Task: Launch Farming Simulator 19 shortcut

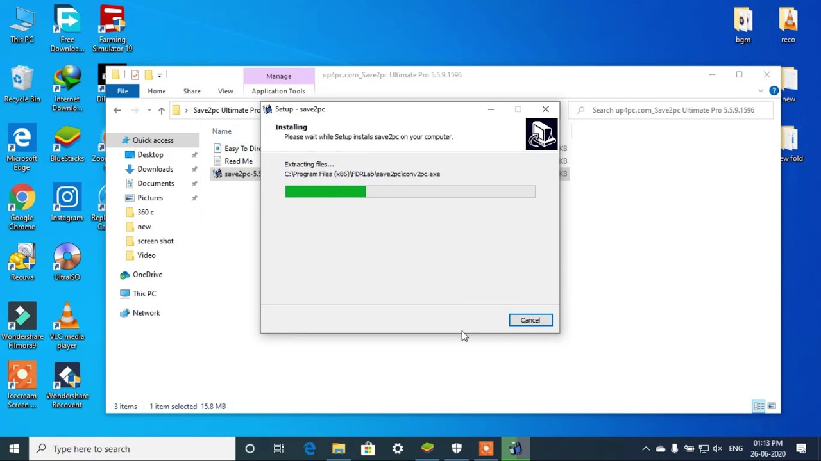Action: coord(112,29)
